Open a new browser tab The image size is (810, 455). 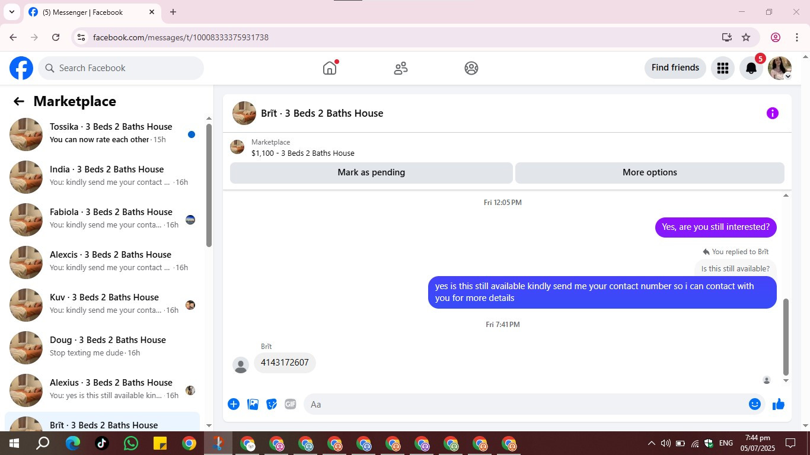(173, 12)
